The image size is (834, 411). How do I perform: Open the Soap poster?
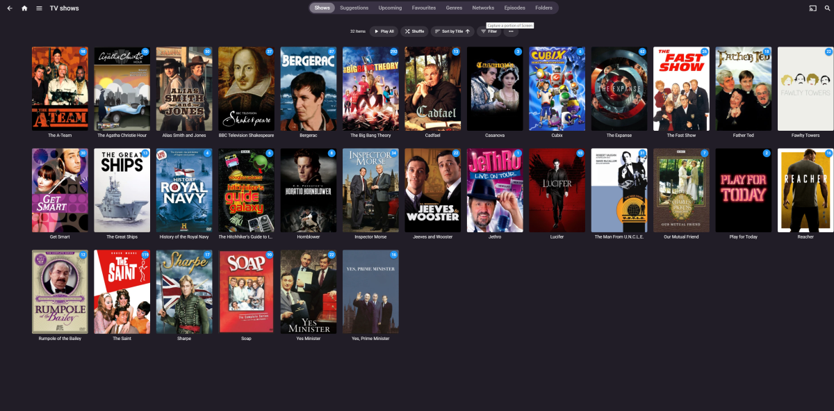click(x=246, y=291)
